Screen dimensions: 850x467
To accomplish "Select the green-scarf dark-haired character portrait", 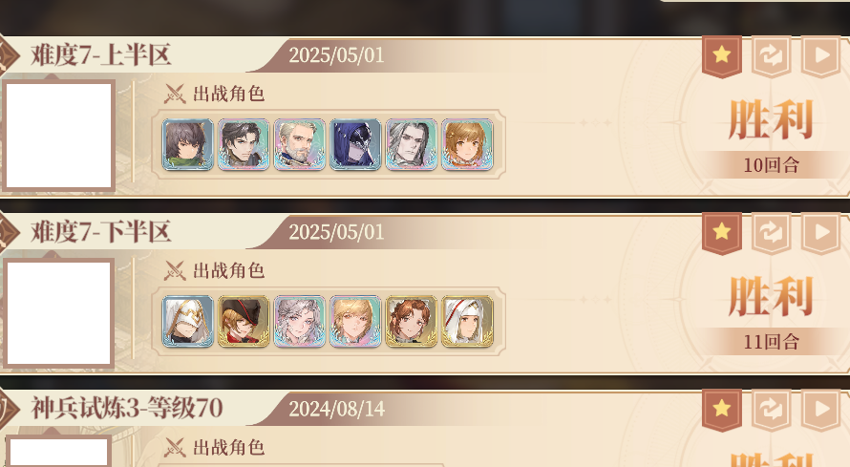I will point(187,144).
